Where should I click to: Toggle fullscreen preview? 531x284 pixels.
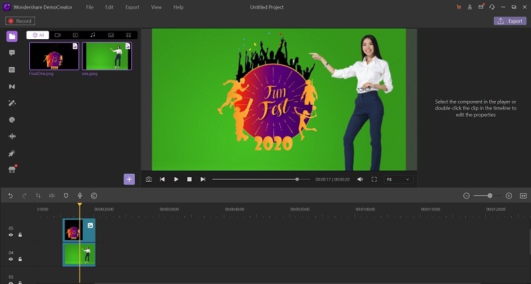pos(374,179)
